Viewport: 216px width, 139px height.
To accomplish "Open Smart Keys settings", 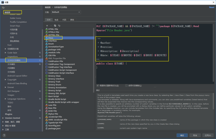I will click(15, 26).
